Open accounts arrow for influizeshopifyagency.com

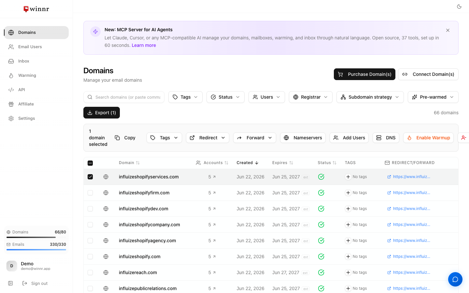point(214,241)
